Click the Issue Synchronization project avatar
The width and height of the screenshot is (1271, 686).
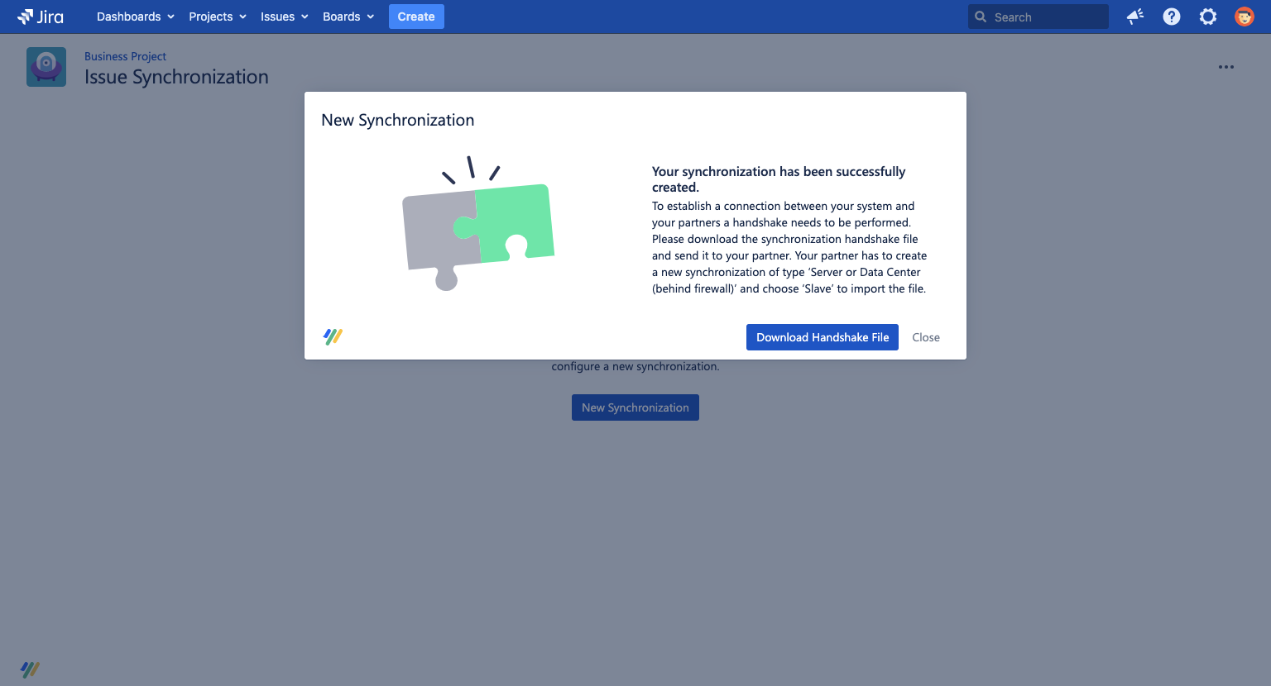pyautogui.click(x=46, y=67)
